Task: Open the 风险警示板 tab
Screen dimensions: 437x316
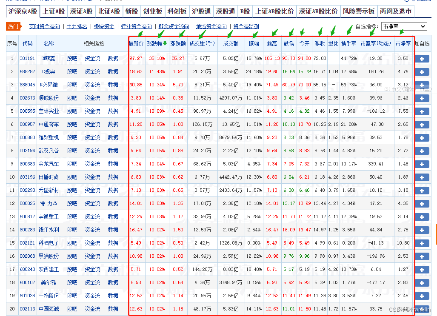Action: pos(358,11)
